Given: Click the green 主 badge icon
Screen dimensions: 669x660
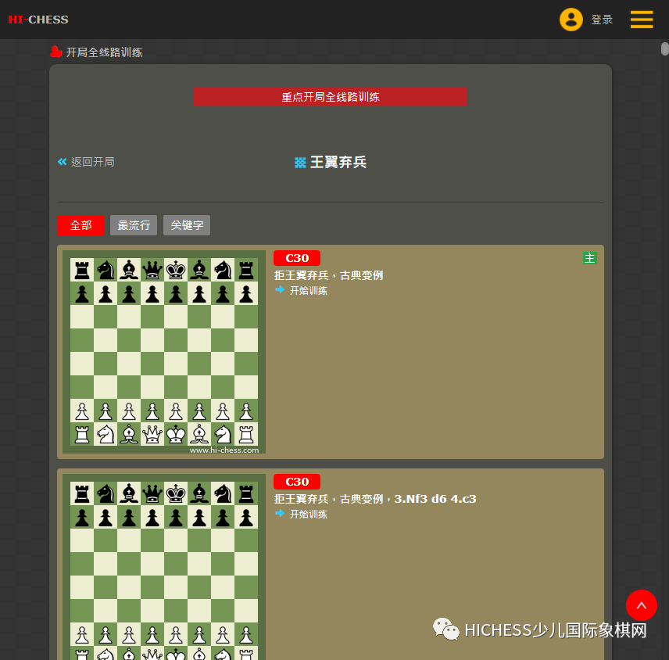Looking at the screenshot, I should (589, 258).
